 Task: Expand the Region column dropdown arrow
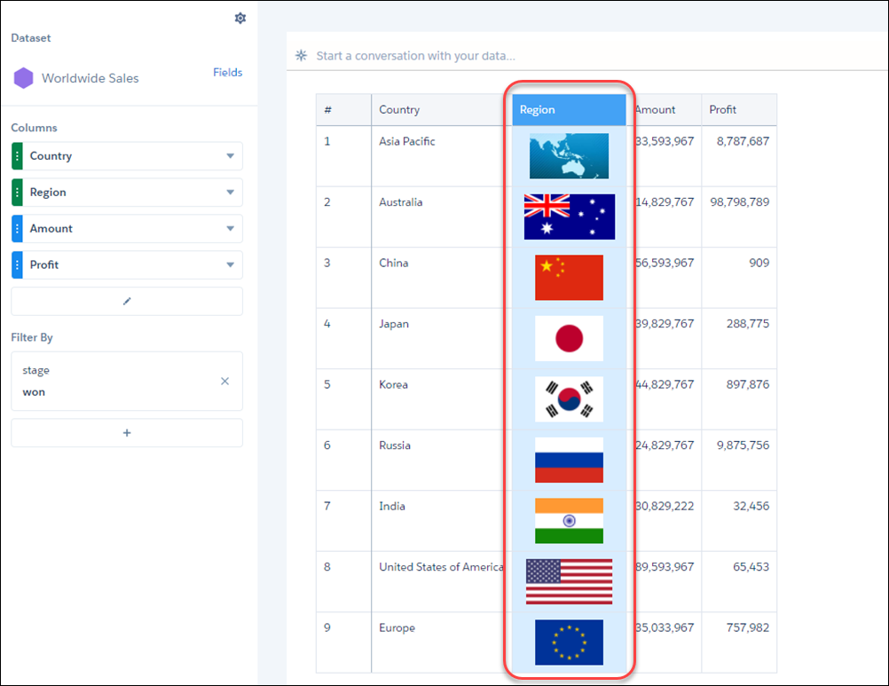point(230,193)
